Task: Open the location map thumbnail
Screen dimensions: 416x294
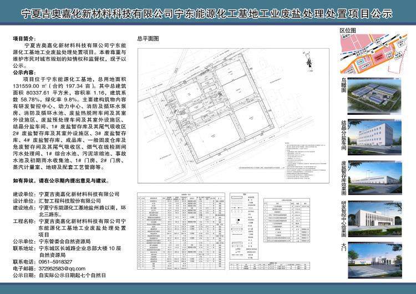Action: pyautogui.click(x=373, y=54)
